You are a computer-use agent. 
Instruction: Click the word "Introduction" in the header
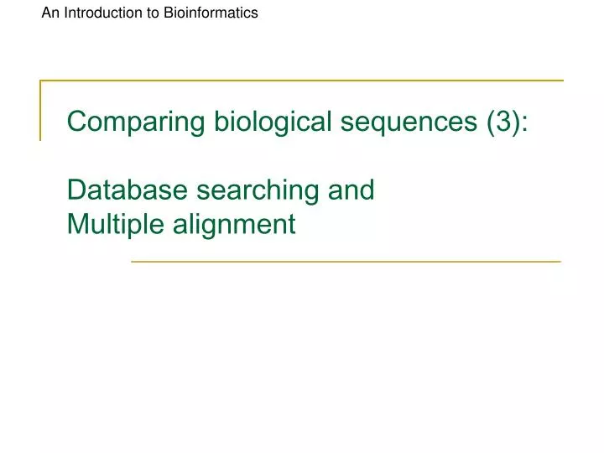coord(104,13)
